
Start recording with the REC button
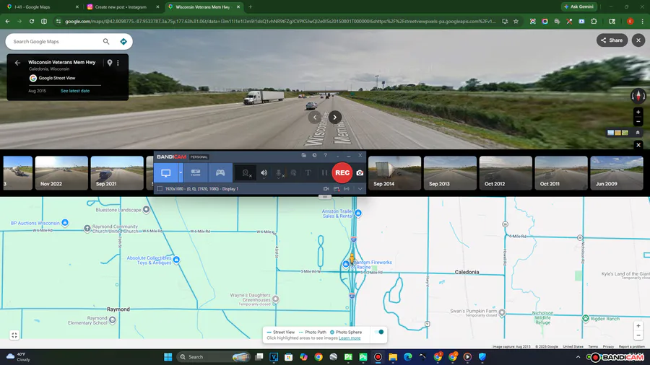[x=342, y=173]
